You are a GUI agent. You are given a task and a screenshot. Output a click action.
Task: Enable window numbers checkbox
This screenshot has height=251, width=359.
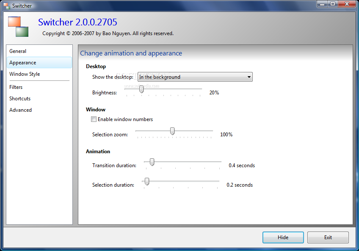[x=94, y=119]
